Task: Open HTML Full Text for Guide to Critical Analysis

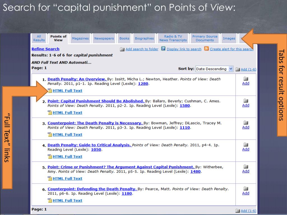Action: (x=67, y=156)
